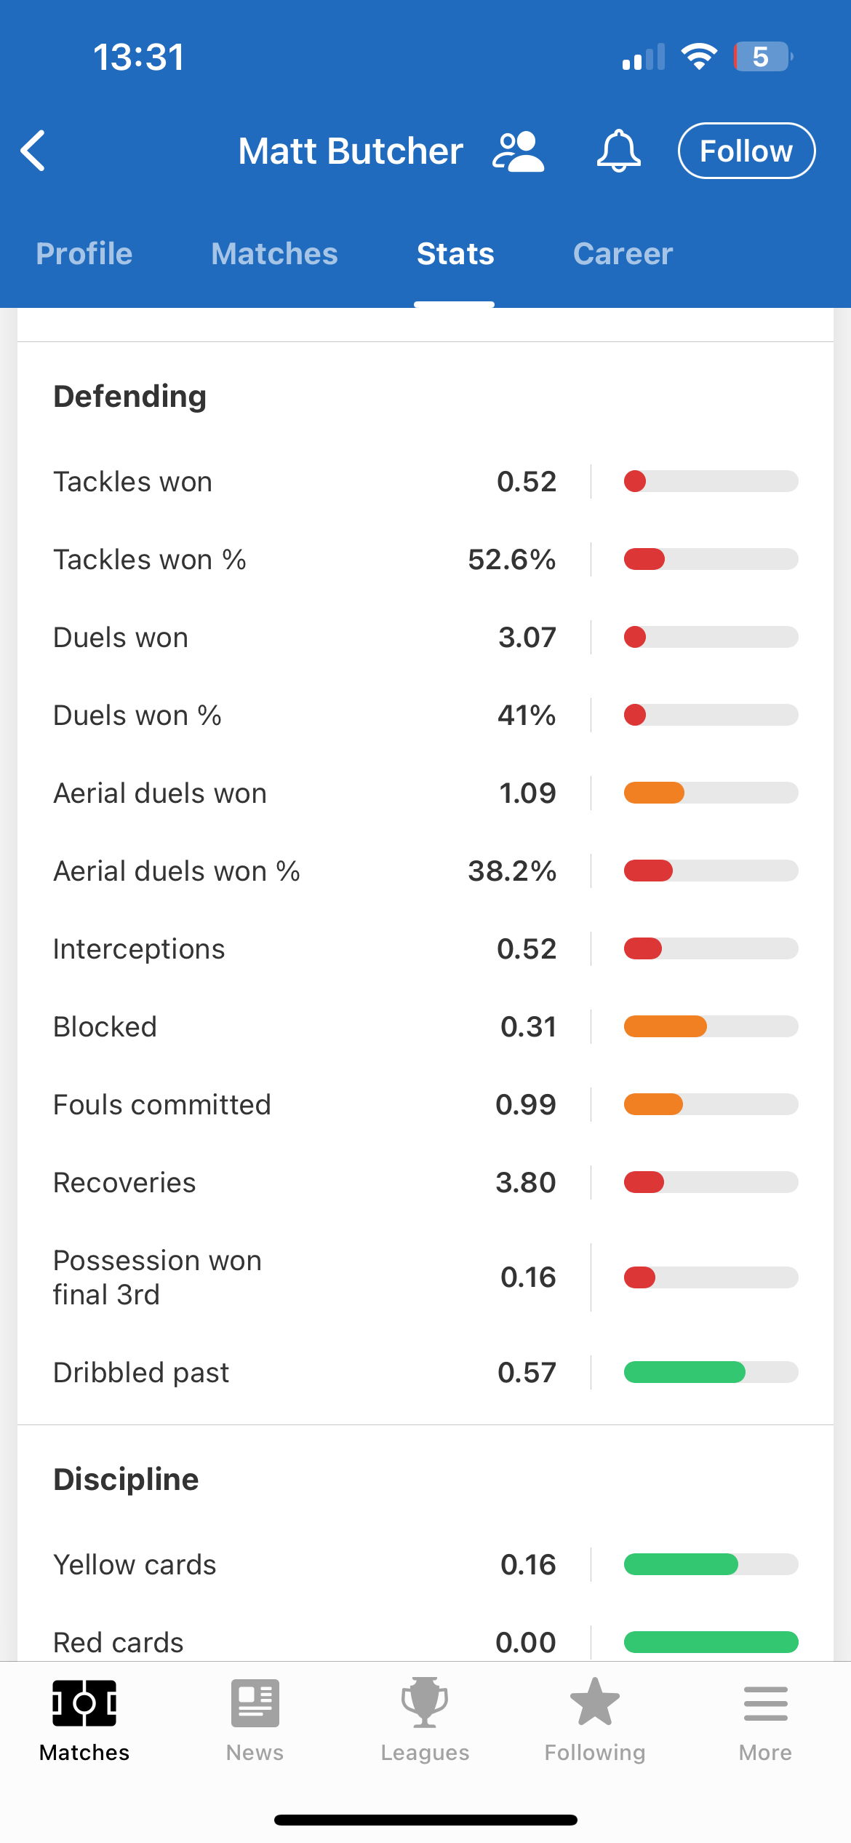Viewport: 851px width, 1843px height.
Task: Tap the Red cards full green bar
Action: click(711, 1642)
